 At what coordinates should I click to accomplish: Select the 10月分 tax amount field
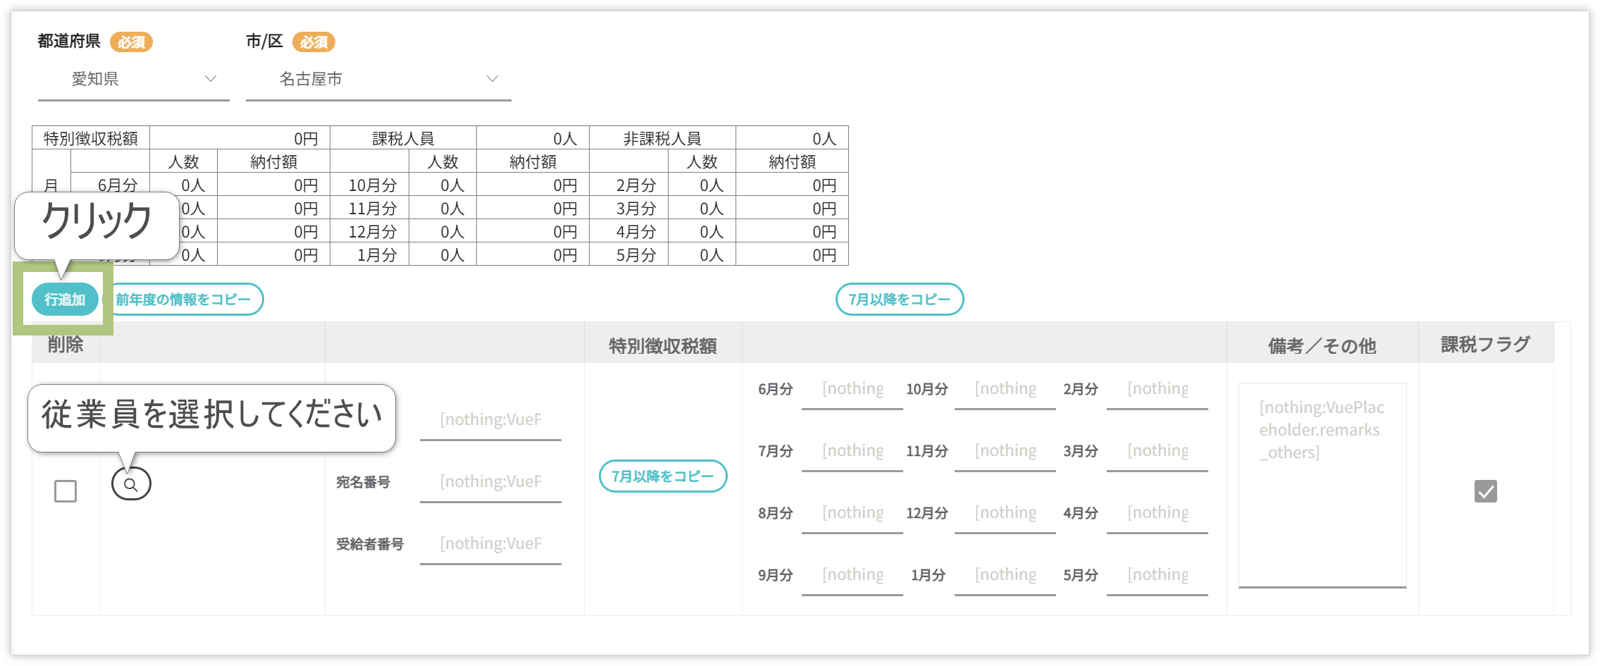(1005, 389)
